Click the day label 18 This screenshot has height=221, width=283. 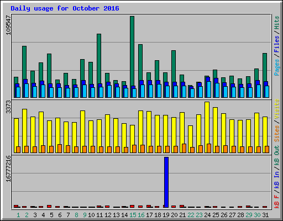158,215
